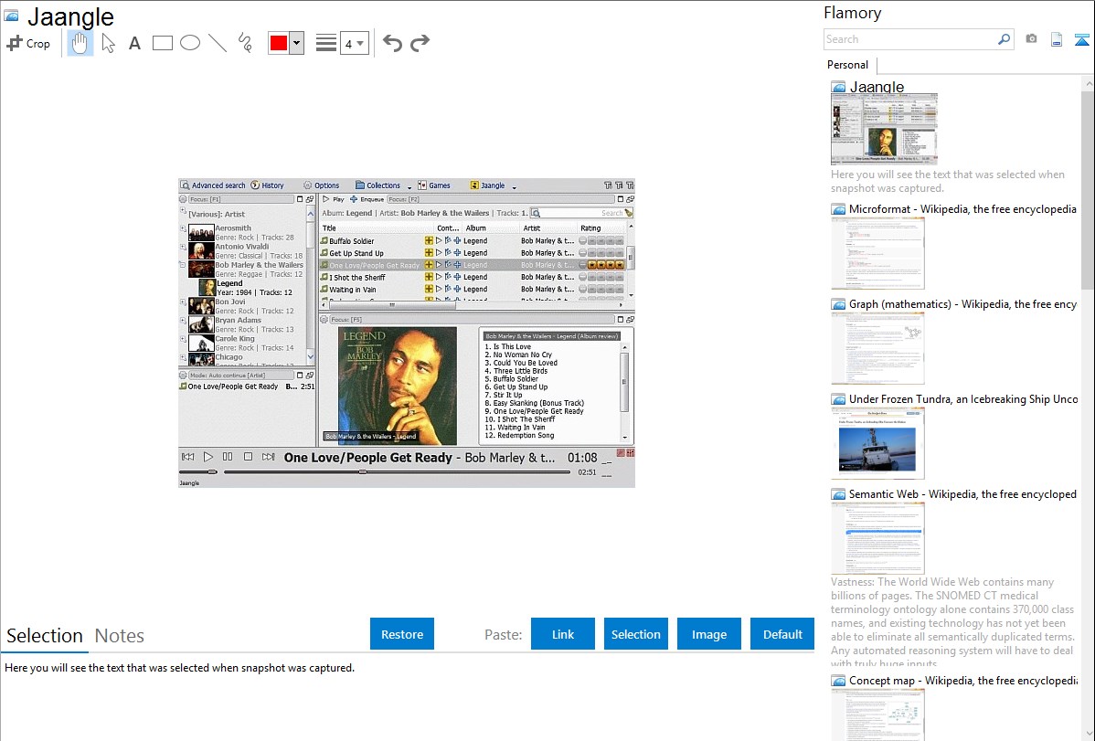Pick the ellipse shape tool
Screen dimensions: 1095x741
tap(190, 43)
